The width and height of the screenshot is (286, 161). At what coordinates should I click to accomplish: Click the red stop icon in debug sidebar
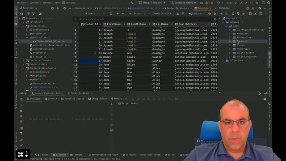[x=21, y=116]
